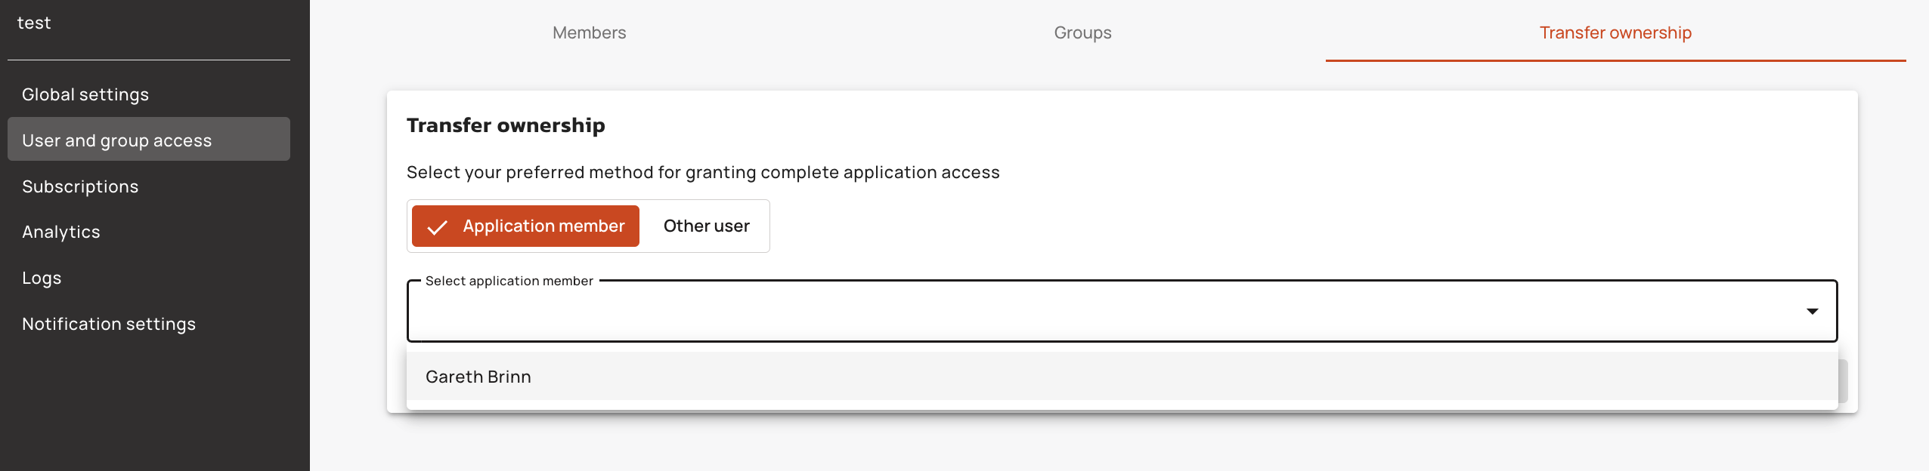Select the Transfer ownership tab

[x=1615, y=32]
